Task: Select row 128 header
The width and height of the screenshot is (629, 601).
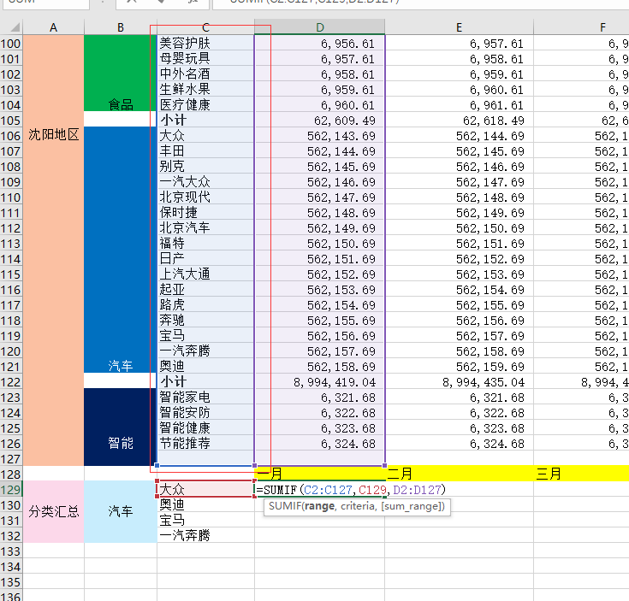Action: (11, 474)
